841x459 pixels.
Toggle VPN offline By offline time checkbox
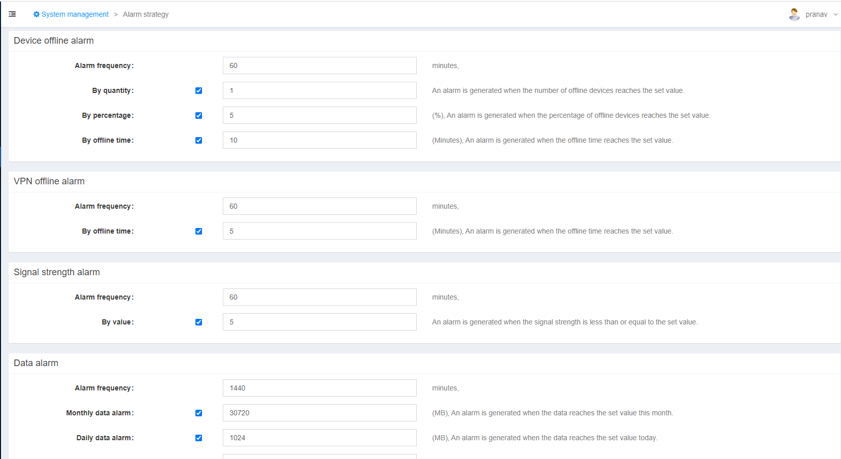pyautogui.click(x=198, y=232)
